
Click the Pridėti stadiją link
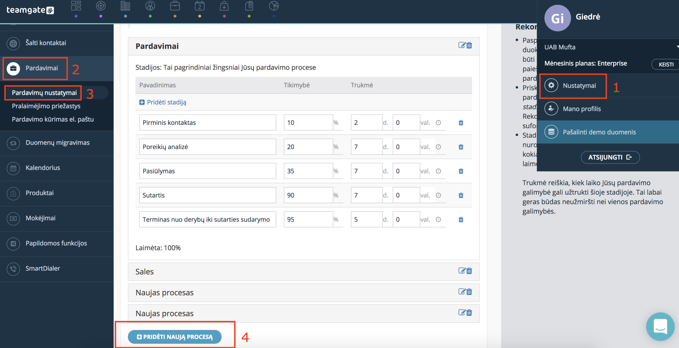163,102
